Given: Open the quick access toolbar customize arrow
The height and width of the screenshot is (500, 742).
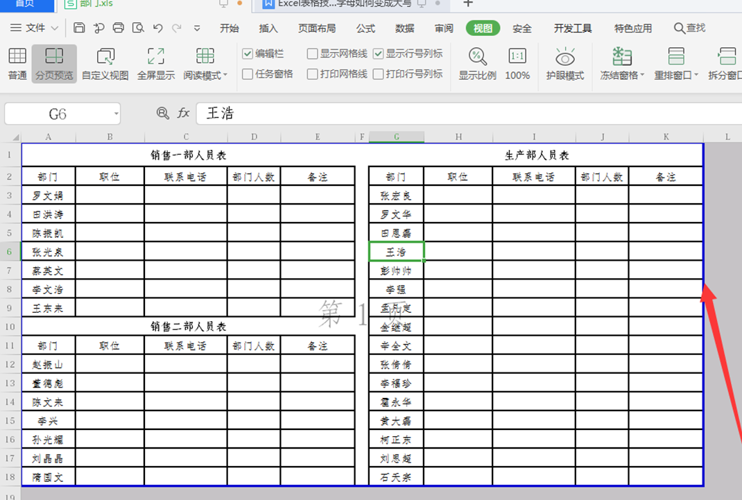Looking at the screenshot, I should pos(197,28).
